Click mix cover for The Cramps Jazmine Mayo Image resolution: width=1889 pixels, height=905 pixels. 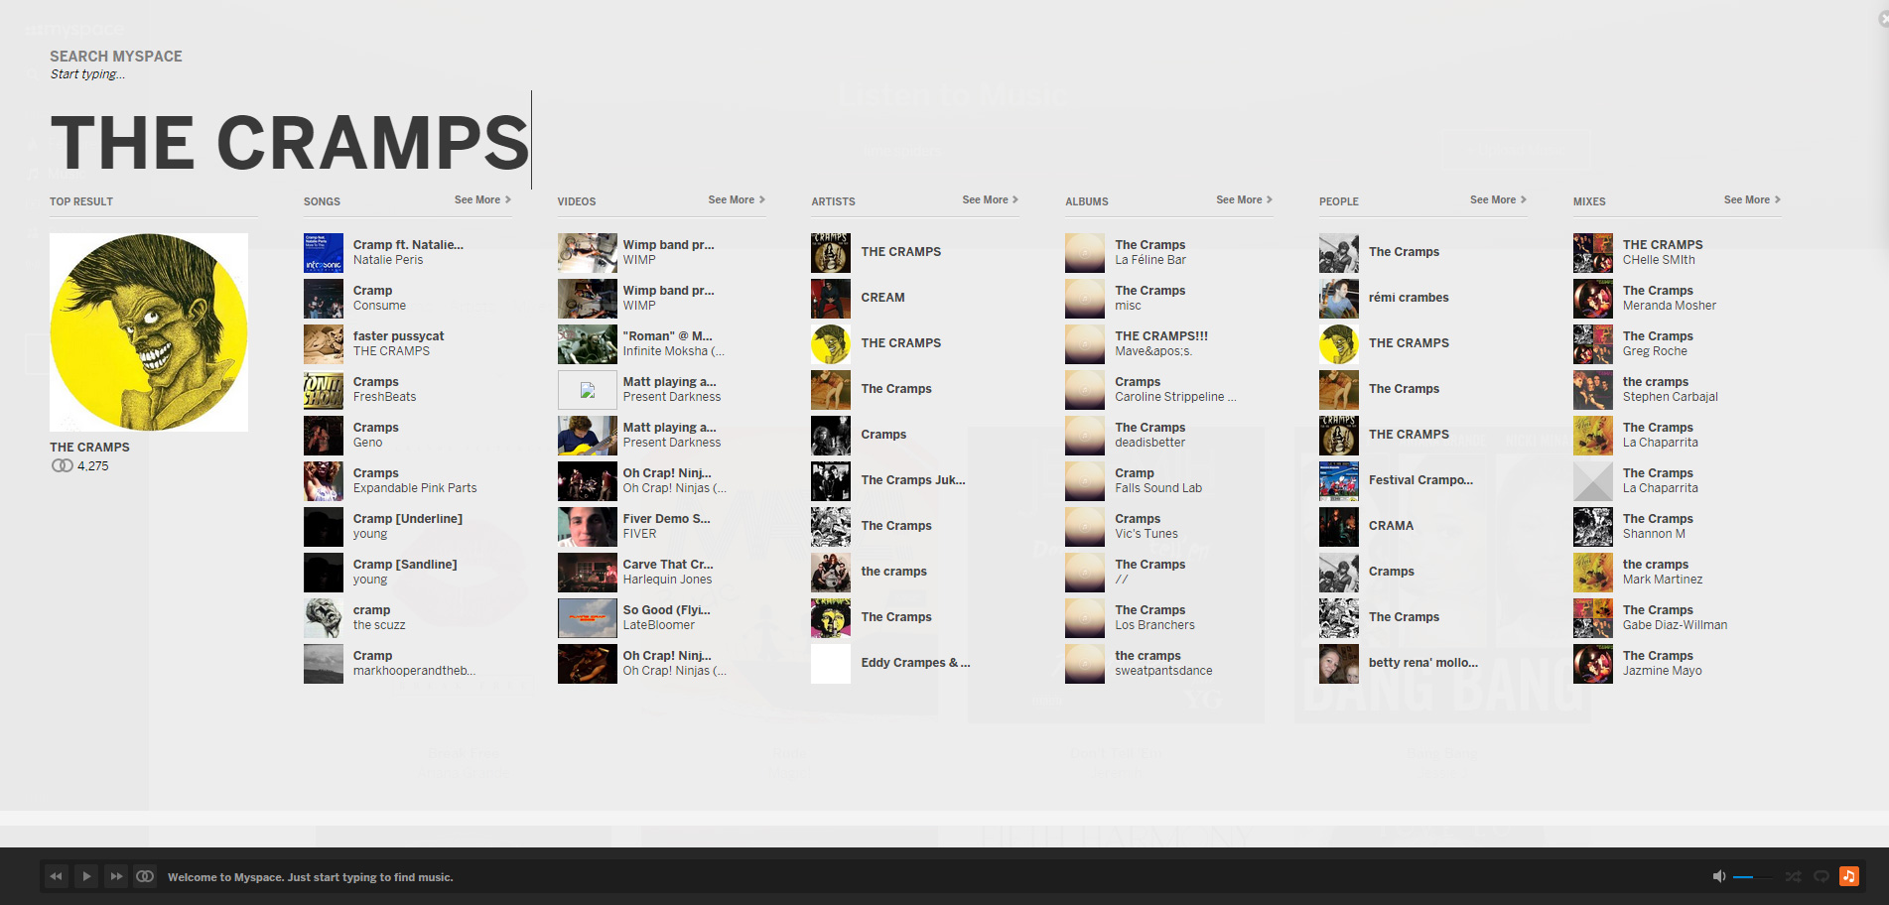point(1593,664)
